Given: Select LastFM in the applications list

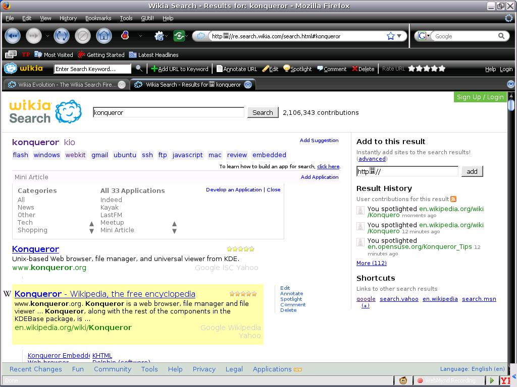Looking at the screenshot, I should tap(111, 215).
